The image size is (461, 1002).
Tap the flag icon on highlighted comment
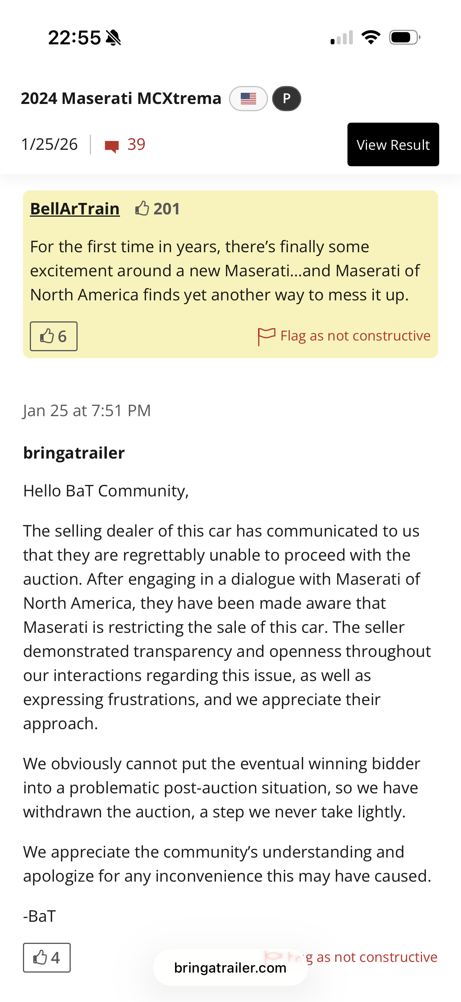(266, 336)
